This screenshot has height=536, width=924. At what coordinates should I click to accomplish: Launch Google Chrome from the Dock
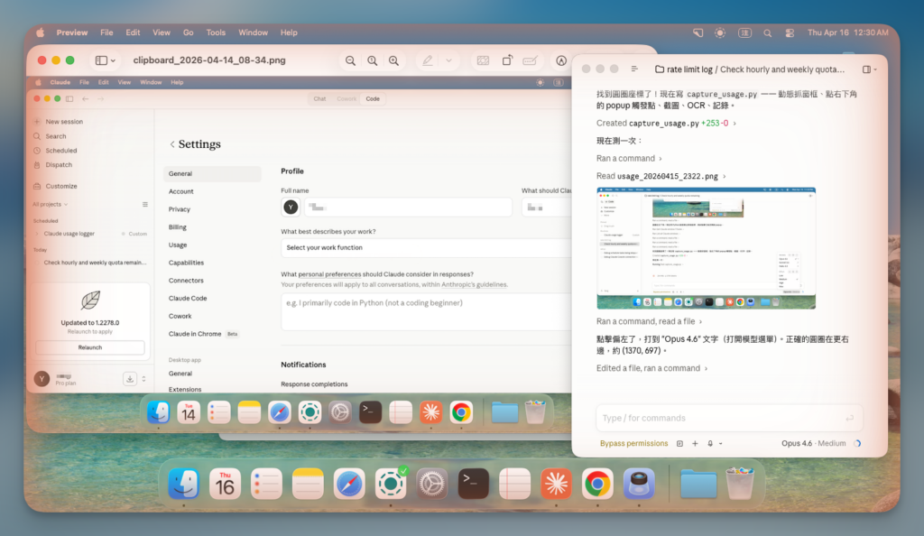pyautogui.click(x=596, y=485)
